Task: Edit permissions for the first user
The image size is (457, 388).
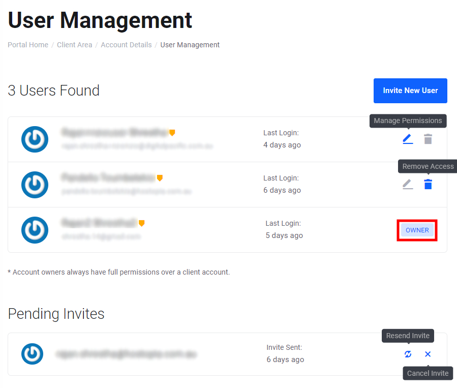Action: 408,139
